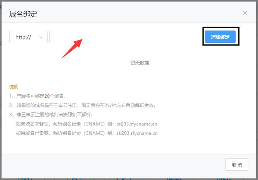
Task: Click note 3 about 非三丰云 domains
Action: point(51,115)
